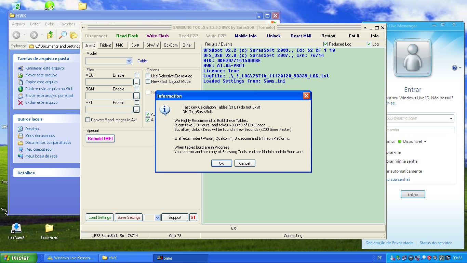Switch to the Trident tab

pyautogui.click(x=105, y=45)
